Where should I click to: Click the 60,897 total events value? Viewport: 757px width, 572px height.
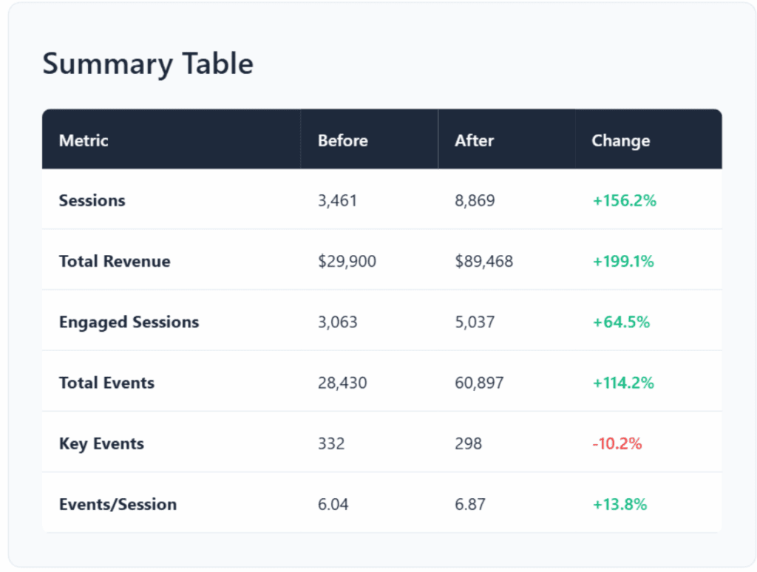(479, 383)
